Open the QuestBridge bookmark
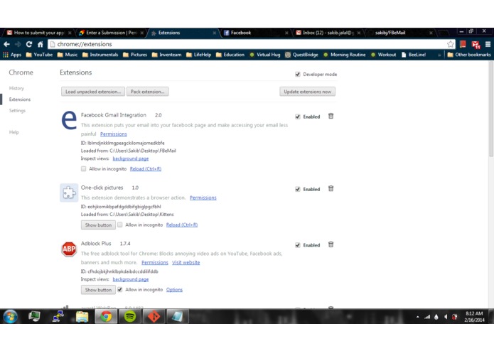The width and height of the screenshot is (494, 351). 302,55
